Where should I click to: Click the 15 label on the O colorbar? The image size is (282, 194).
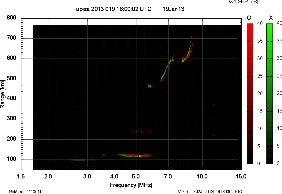(x=260, y=111)
